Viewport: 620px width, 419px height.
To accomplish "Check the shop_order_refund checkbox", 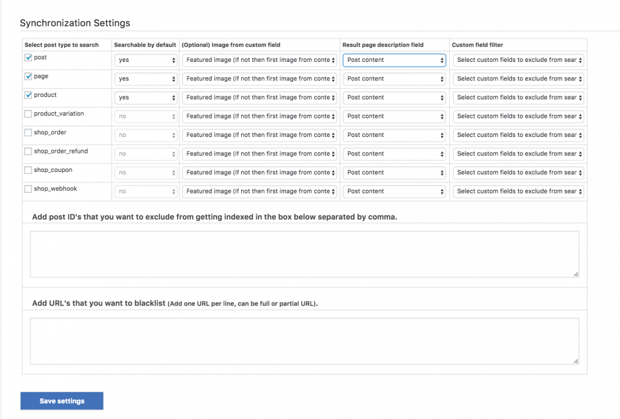I will coord(28,151).
